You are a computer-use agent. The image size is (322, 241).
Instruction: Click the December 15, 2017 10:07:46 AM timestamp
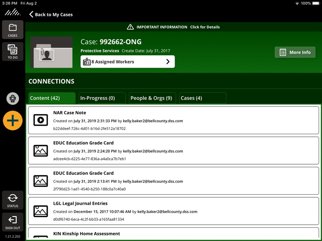(x=102, y=212)
